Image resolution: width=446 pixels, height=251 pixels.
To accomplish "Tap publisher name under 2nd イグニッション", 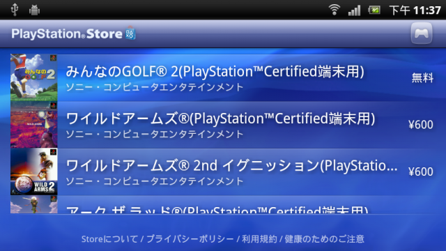I will [155, 181].
